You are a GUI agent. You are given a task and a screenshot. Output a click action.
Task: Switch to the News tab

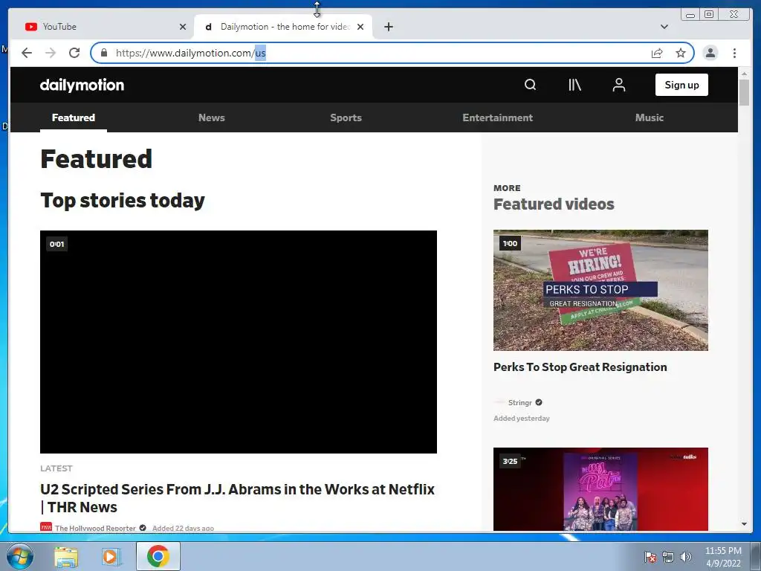(212, 117)
